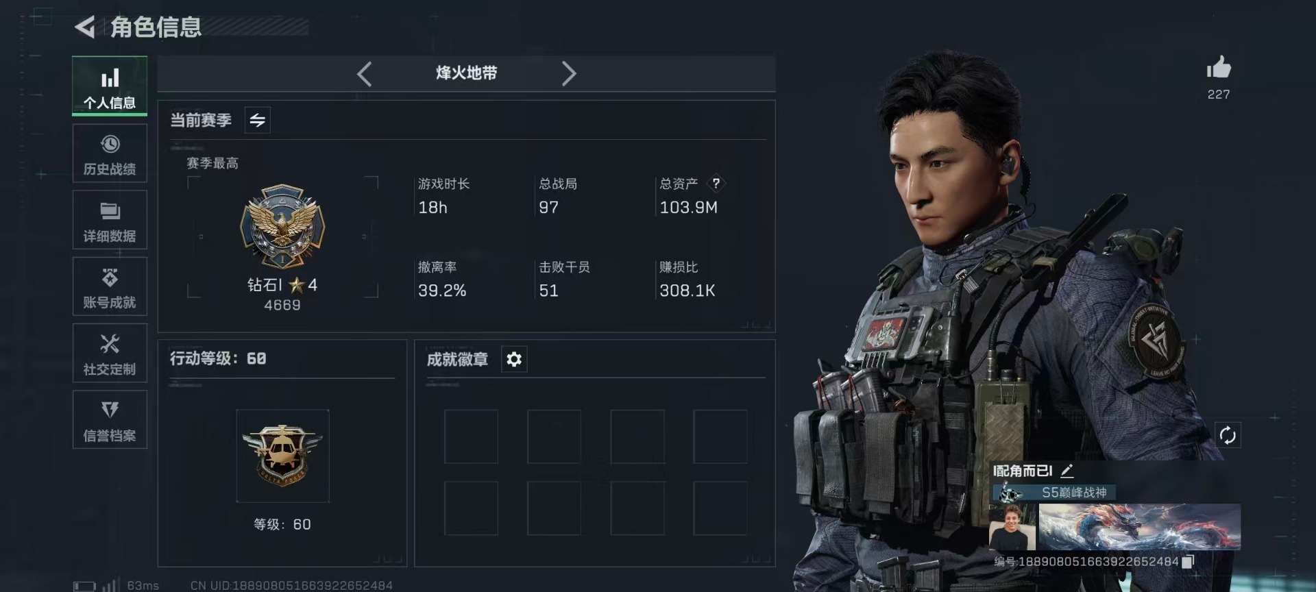Click the 钻石I rank badge emblem

click(x=282, y=226)
